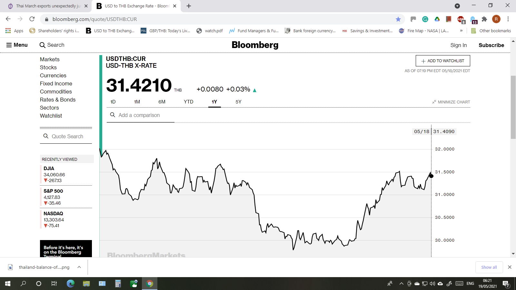Open the S&P 500 recently viewed quote
516x290 pixels.
pos(67,197)
